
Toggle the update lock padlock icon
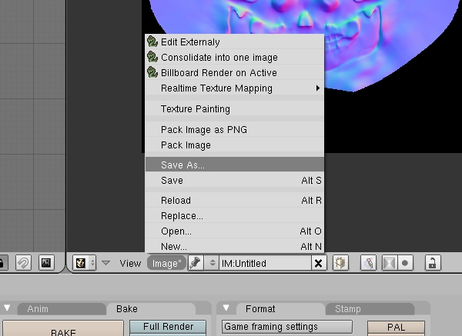[433, 263]
